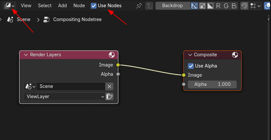Toggle the Use Nodes checkbox
The width and height of the screenshot is (271, 140).
point(94,6)
